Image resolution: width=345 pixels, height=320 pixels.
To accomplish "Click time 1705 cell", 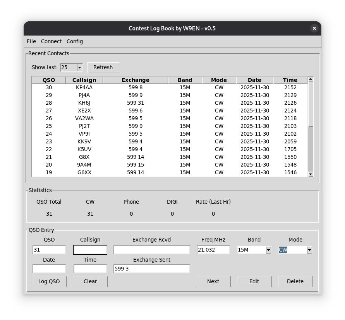I will (x=290, y=149).
